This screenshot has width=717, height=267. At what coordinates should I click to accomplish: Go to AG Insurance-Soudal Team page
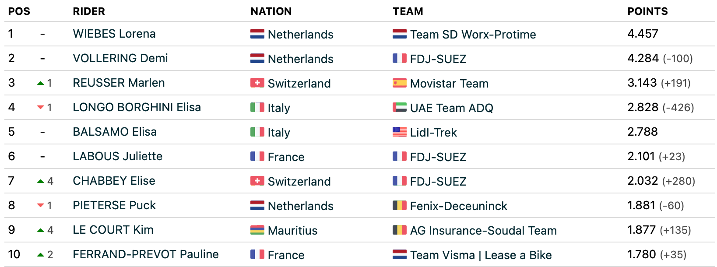click(483, 231)
